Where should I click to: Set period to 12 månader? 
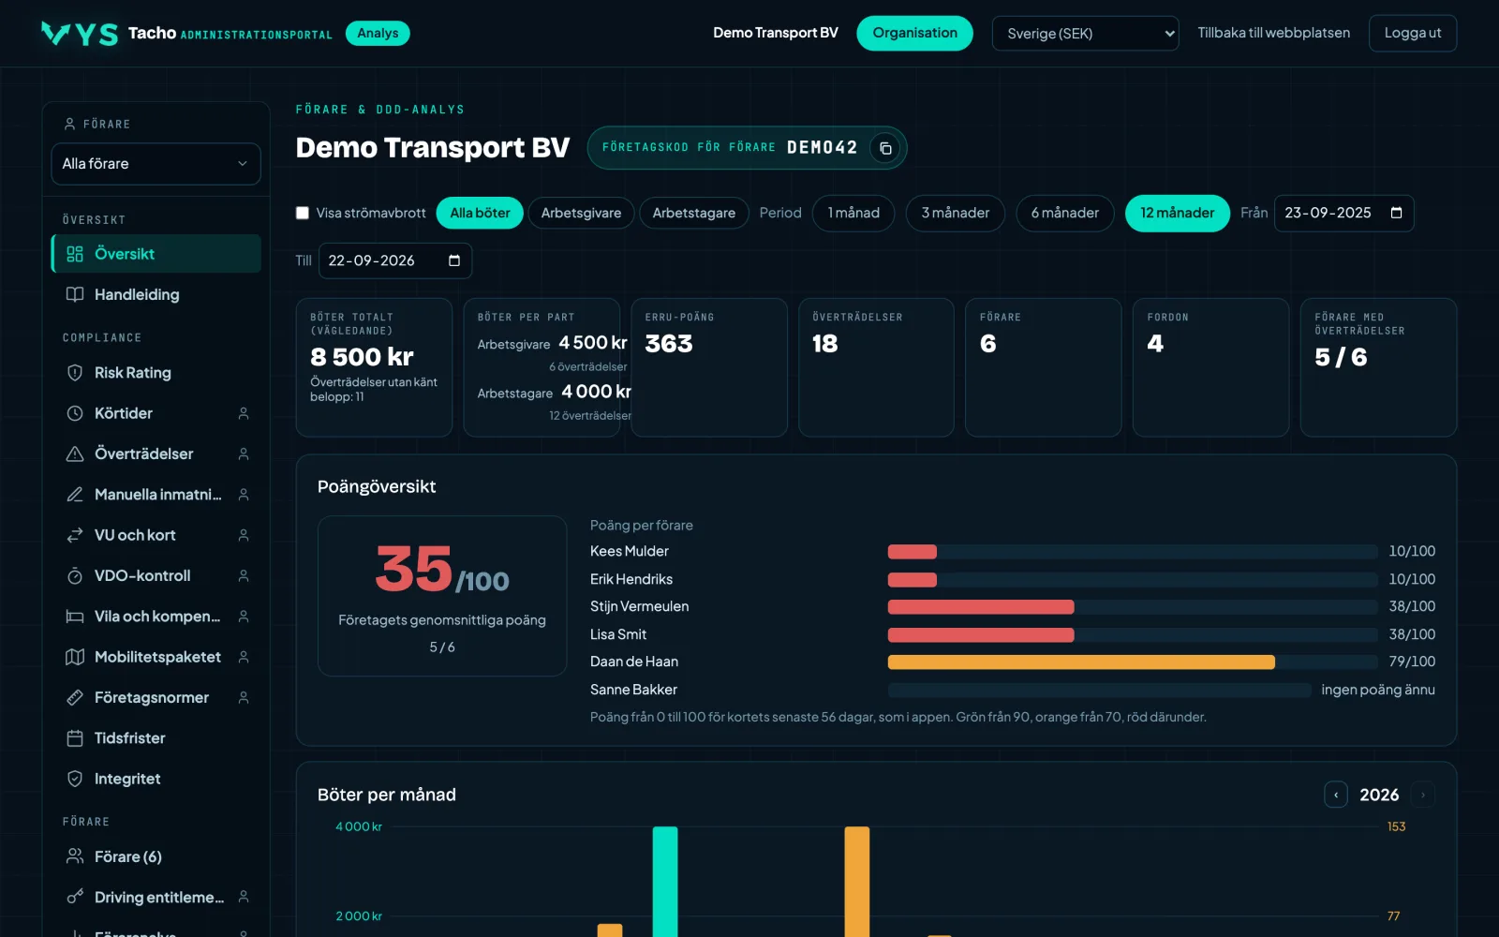tap(1177, 213)
